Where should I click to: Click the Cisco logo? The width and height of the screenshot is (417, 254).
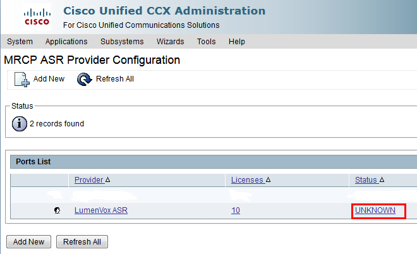pos(37,17)
